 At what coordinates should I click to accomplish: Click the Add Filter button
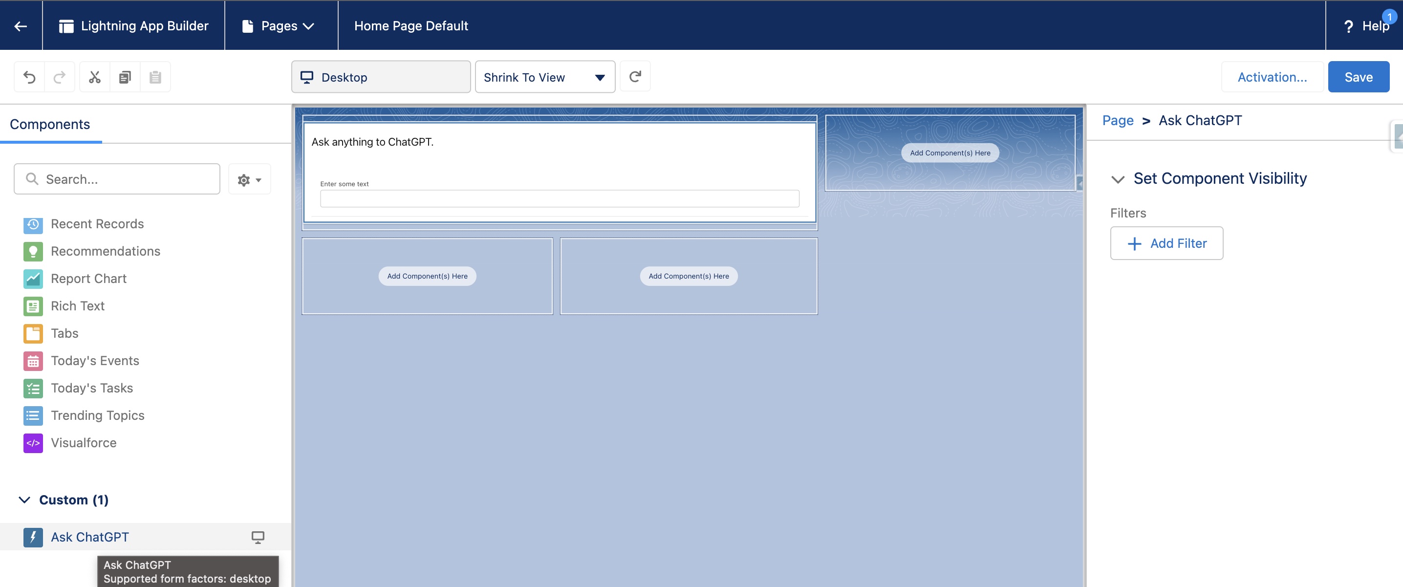pyautogui.click(x=1166, y=243)
